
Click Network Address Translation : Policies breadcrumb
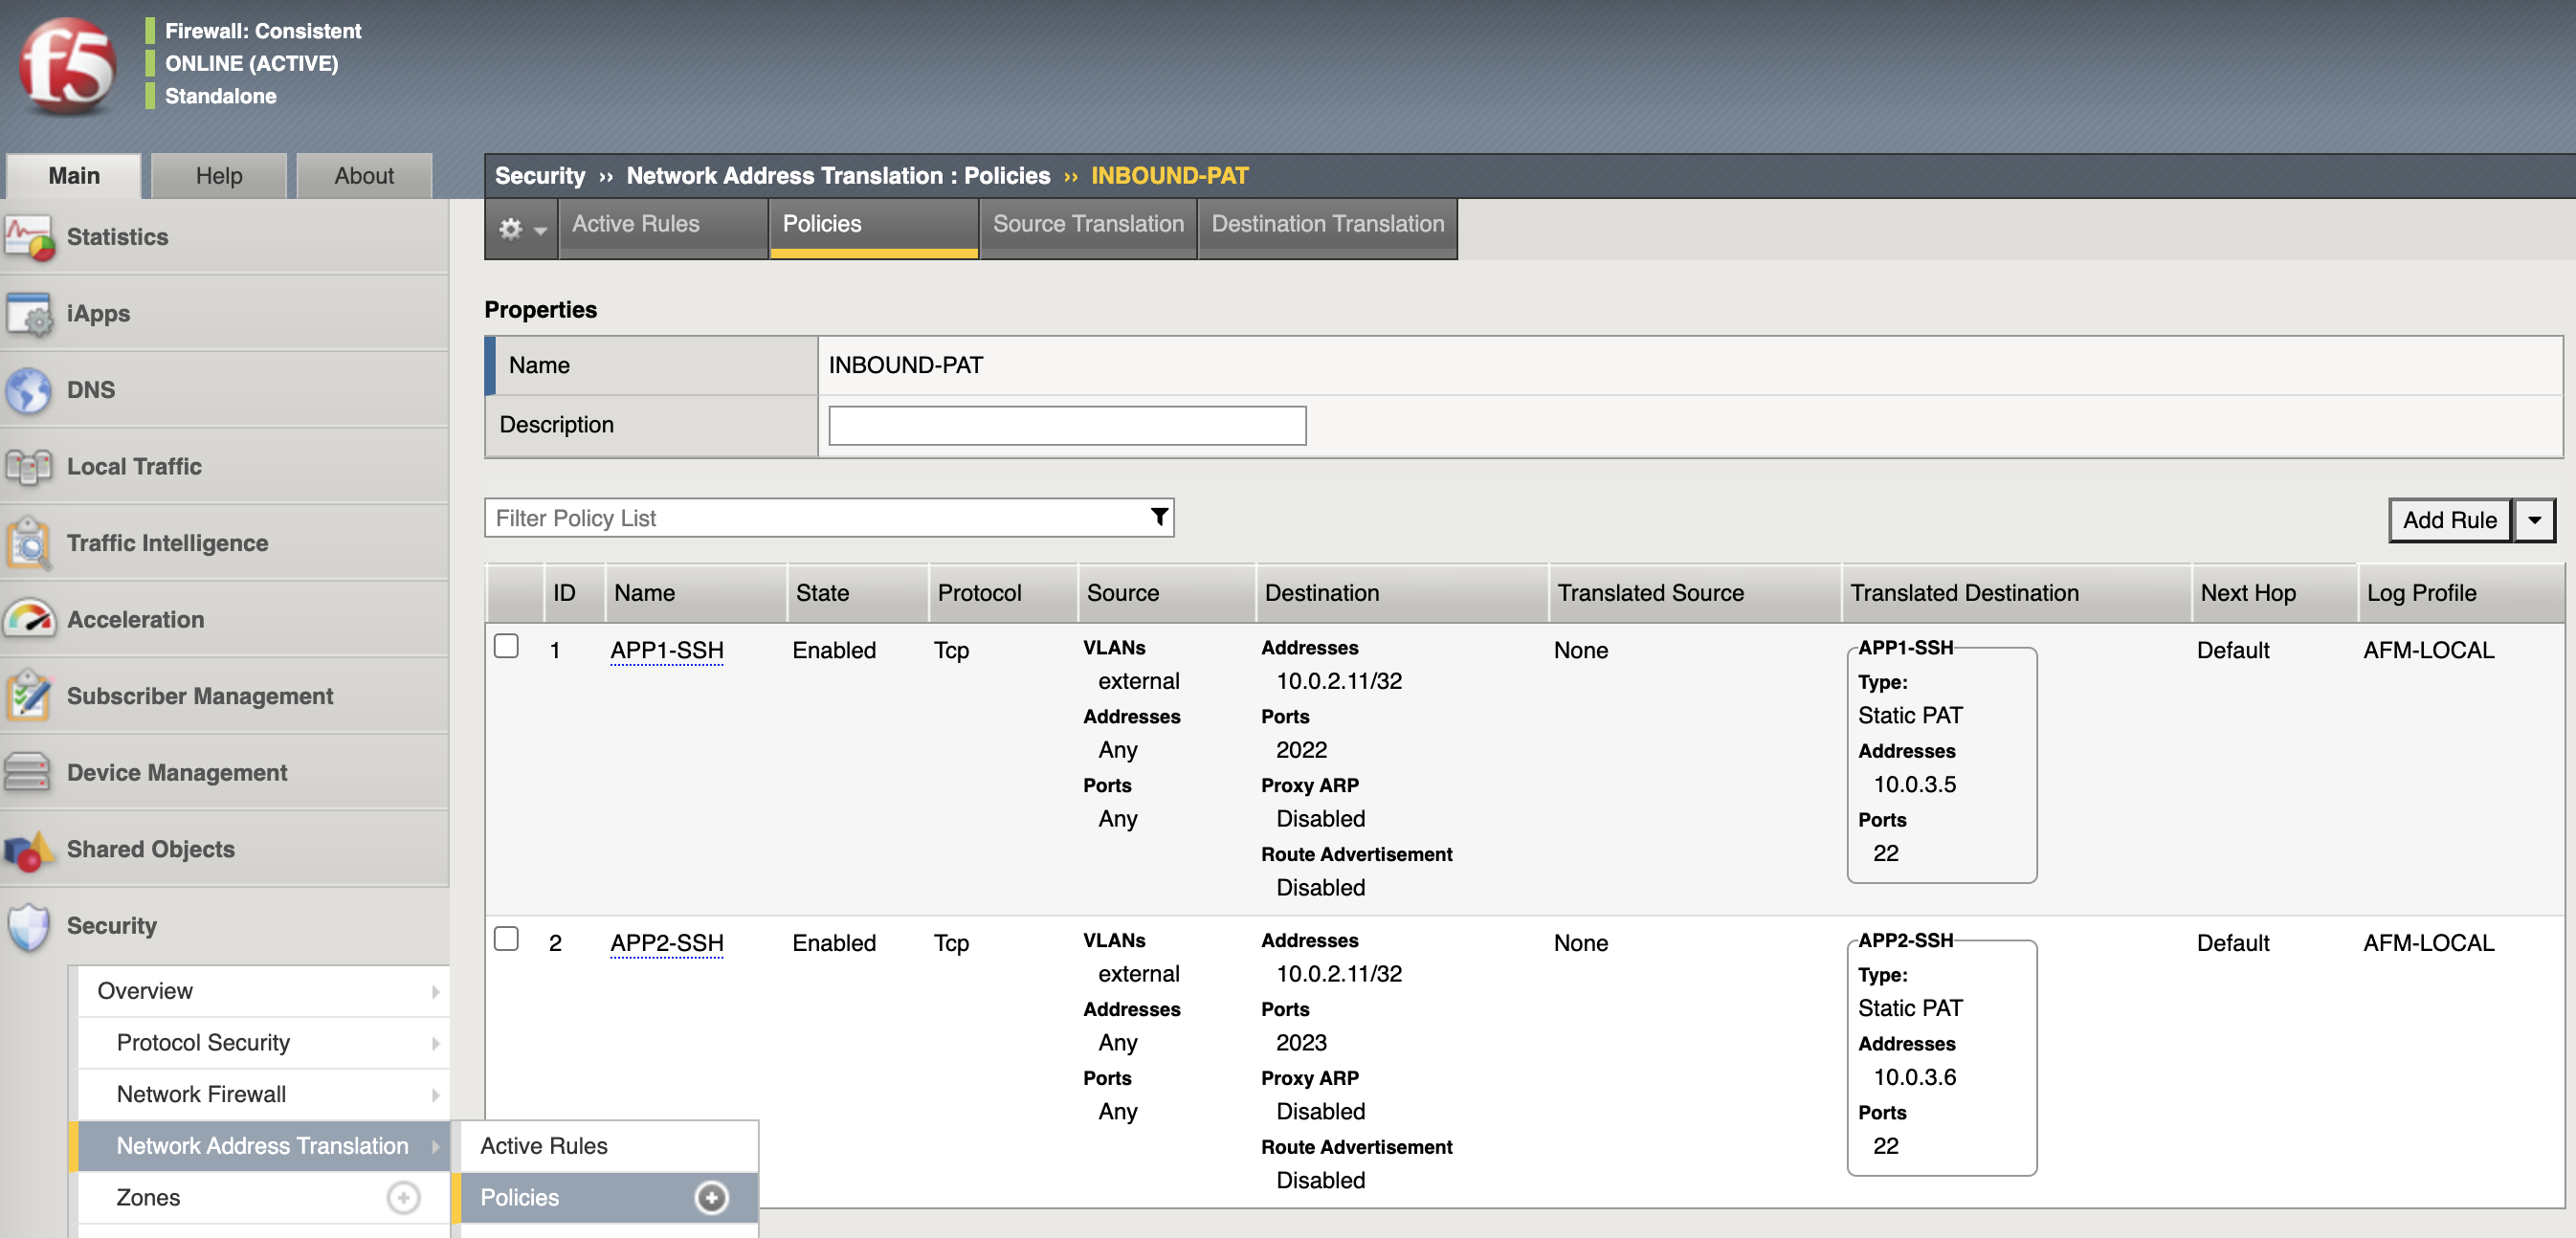pos(838,176)
